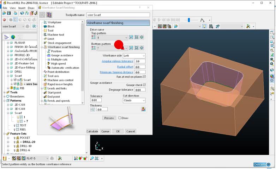Click the add plus icon in Bottom pattern row
This screenshot has width=276, height=169.
[x=142, y=48]
